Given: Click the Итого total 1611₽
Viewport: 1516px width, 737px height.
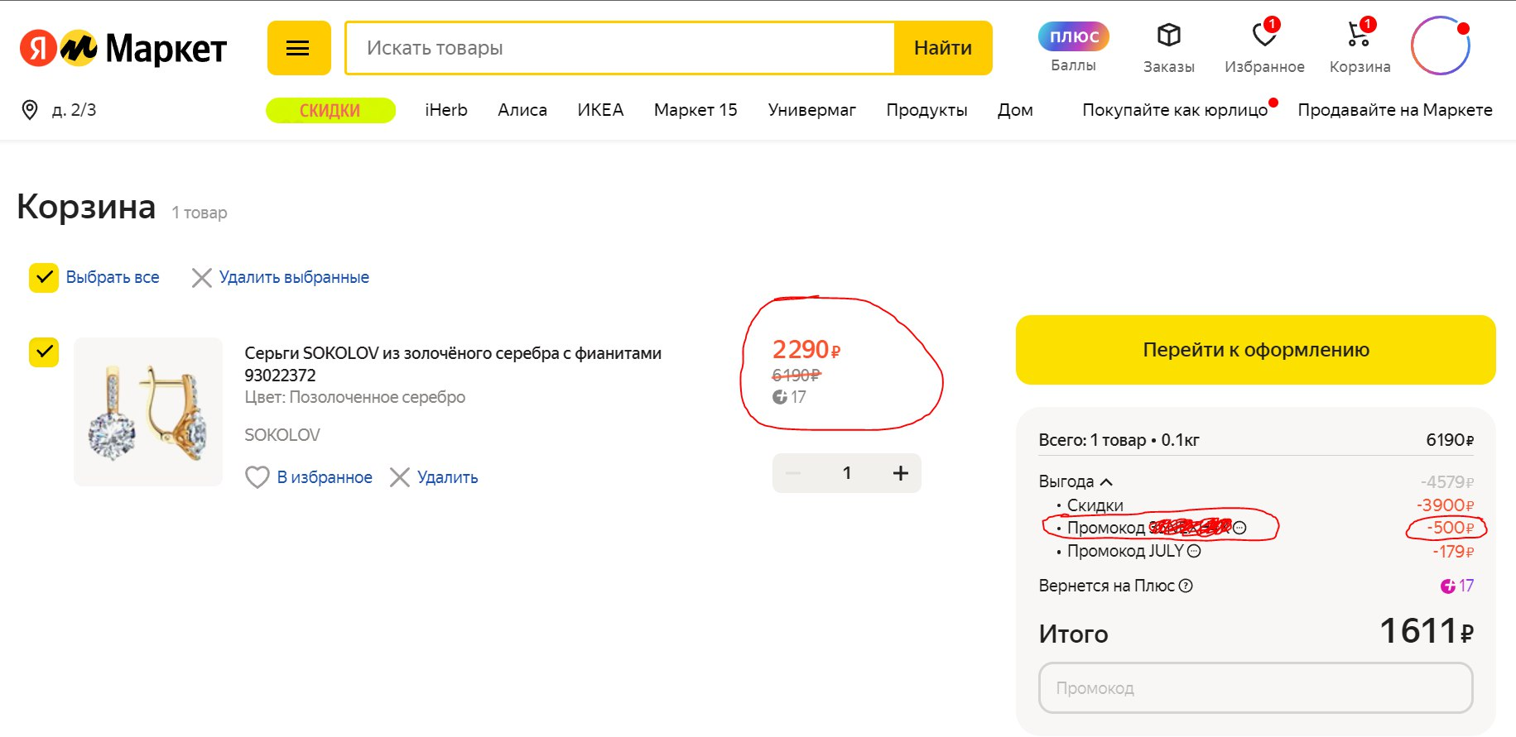Looking at the screenshot, I should 1427,632.
